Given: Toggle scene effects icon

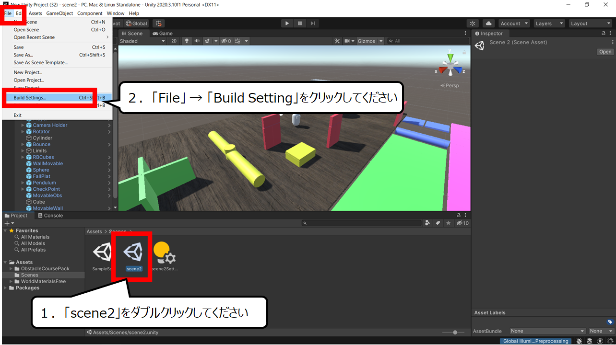Looking at the screenshot, I should [x=208, y=41].
